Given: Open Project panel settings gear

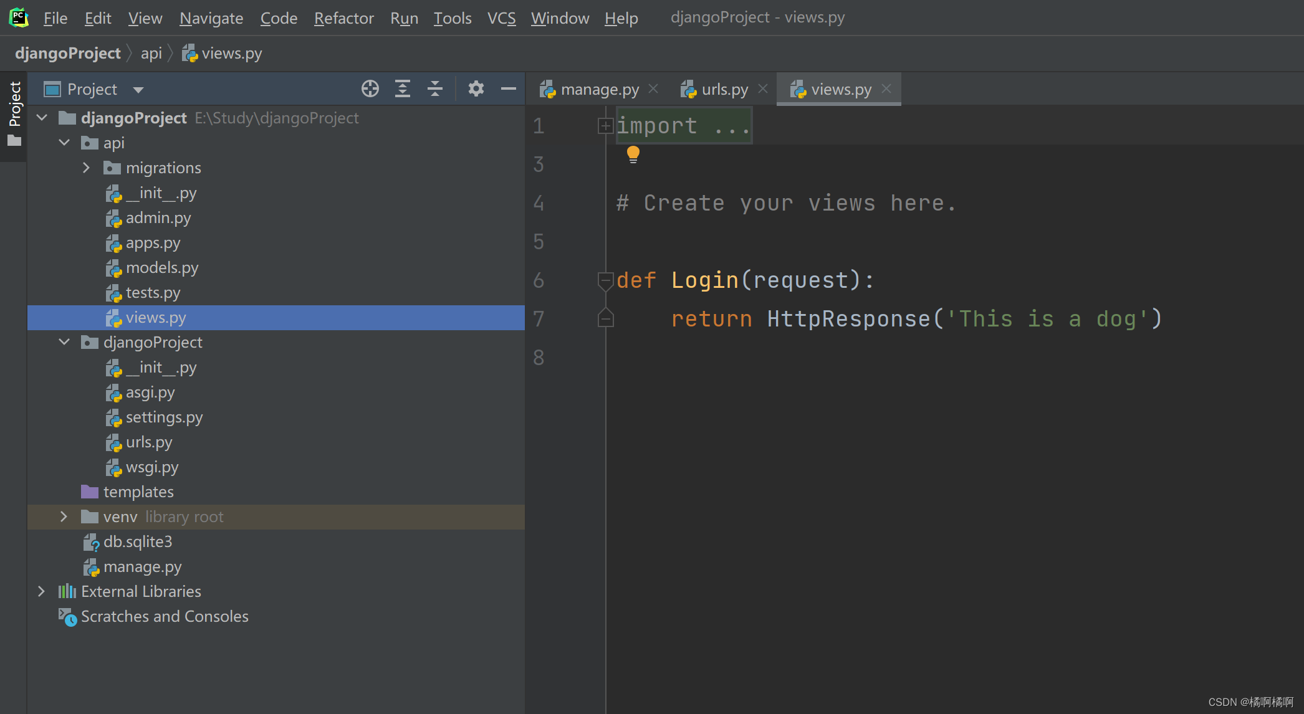Looking at the screenshot, I should tap(476, 89).
